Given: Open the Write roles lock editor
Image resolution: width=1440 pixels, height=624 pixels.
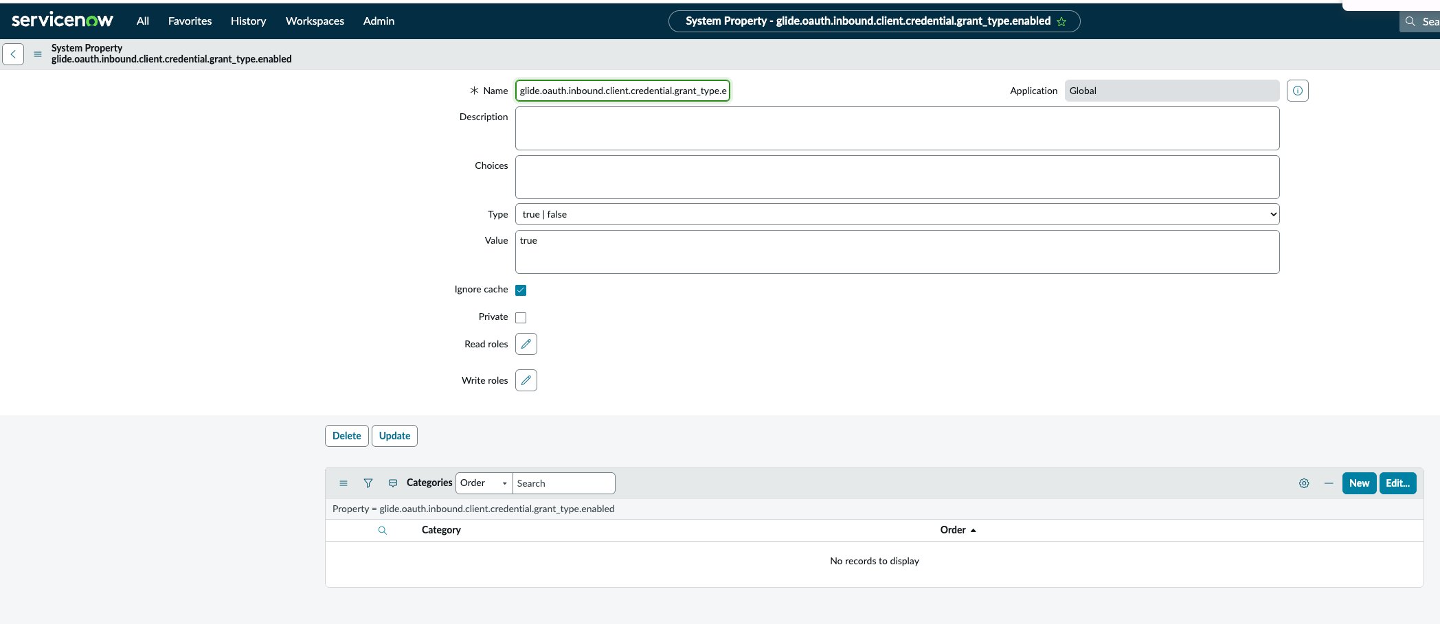Looking at the screenshot, I should click(526, 380).
